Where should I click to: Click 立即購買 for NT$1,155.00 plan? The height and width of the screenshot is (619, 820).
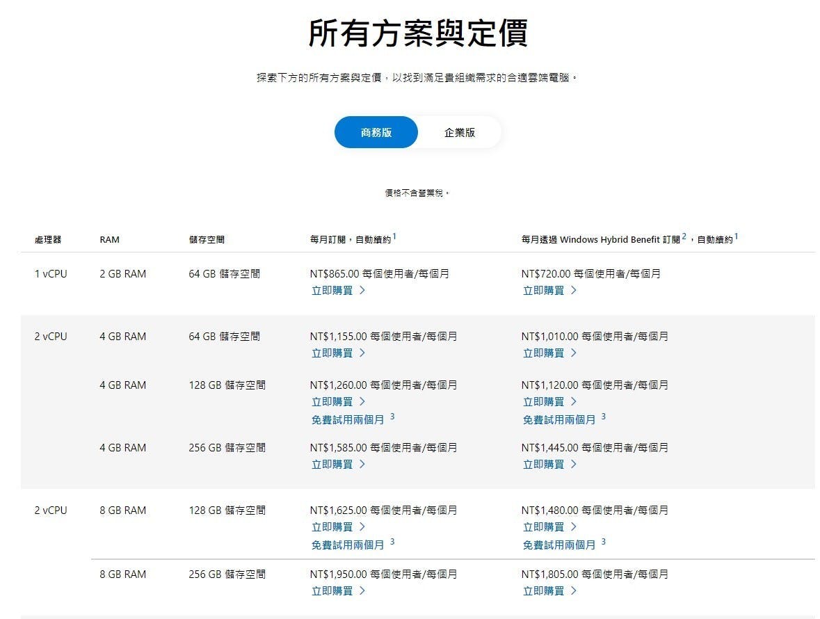coord(338,353)
